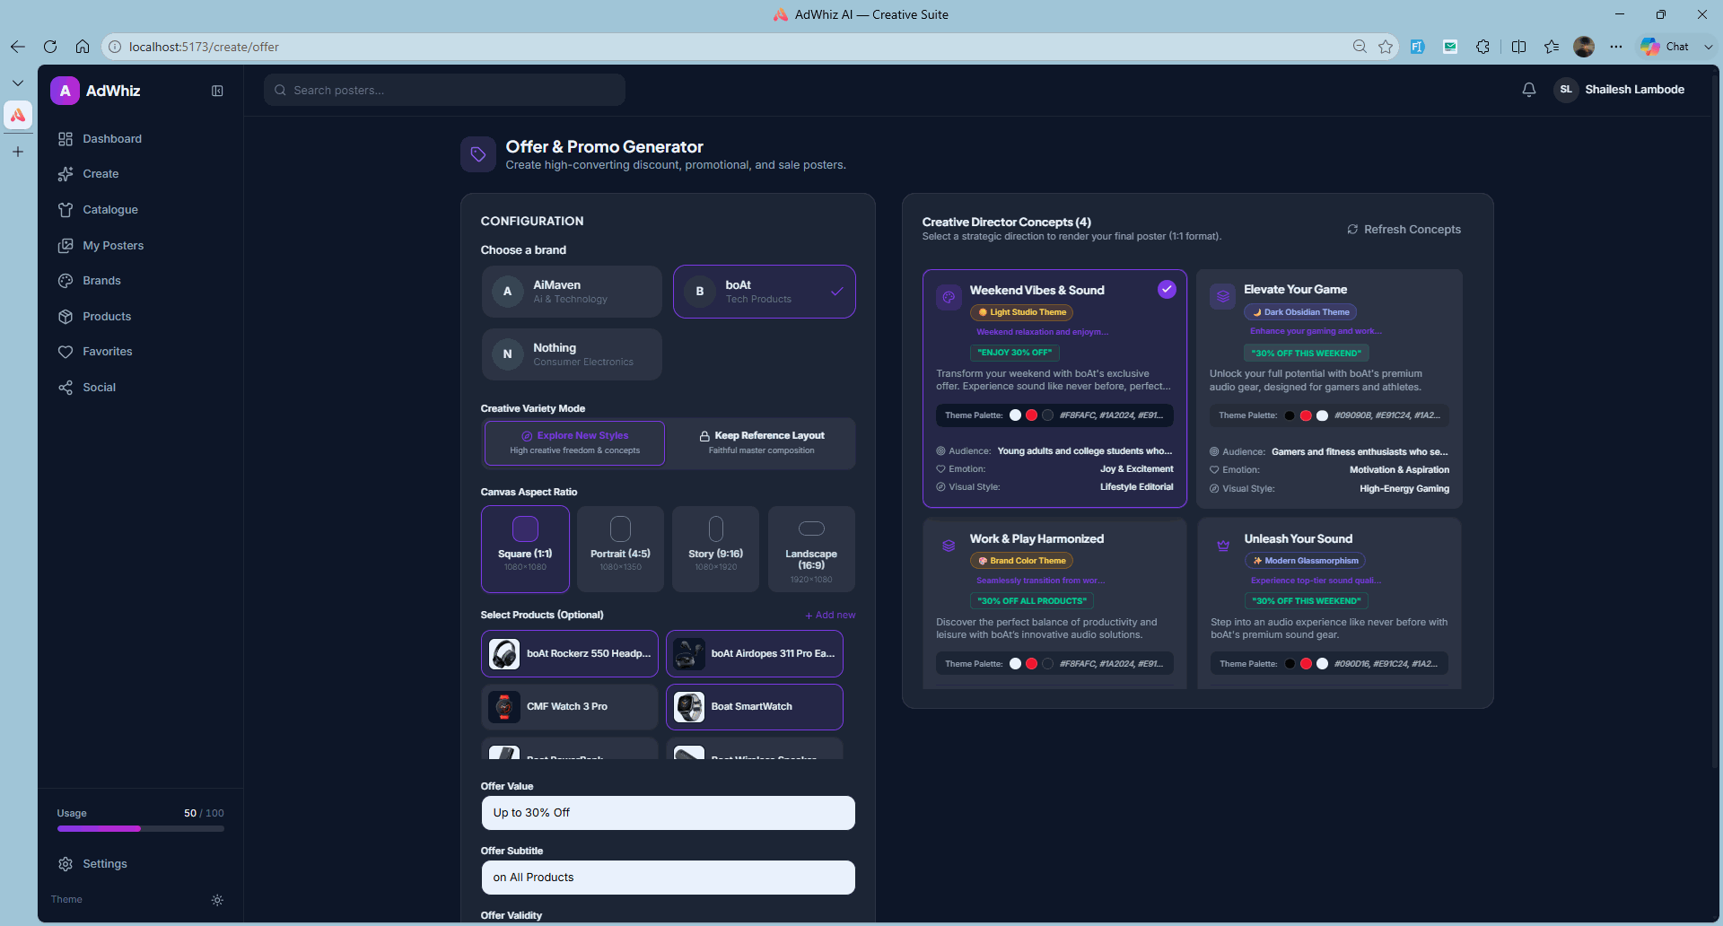Image resolution: width=1723 pixels, height=926 pixels.
Task: Click the Settings gear icon
Action: click(66, 864)
